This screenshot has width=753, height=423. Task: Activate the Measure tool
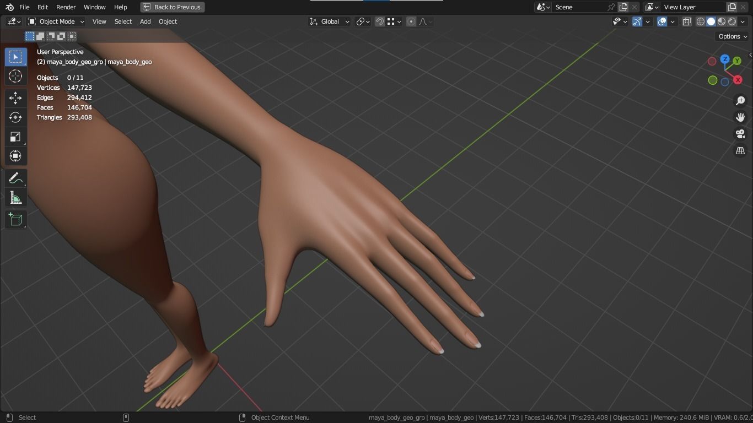pyautogui.click(x=15, y=198)
